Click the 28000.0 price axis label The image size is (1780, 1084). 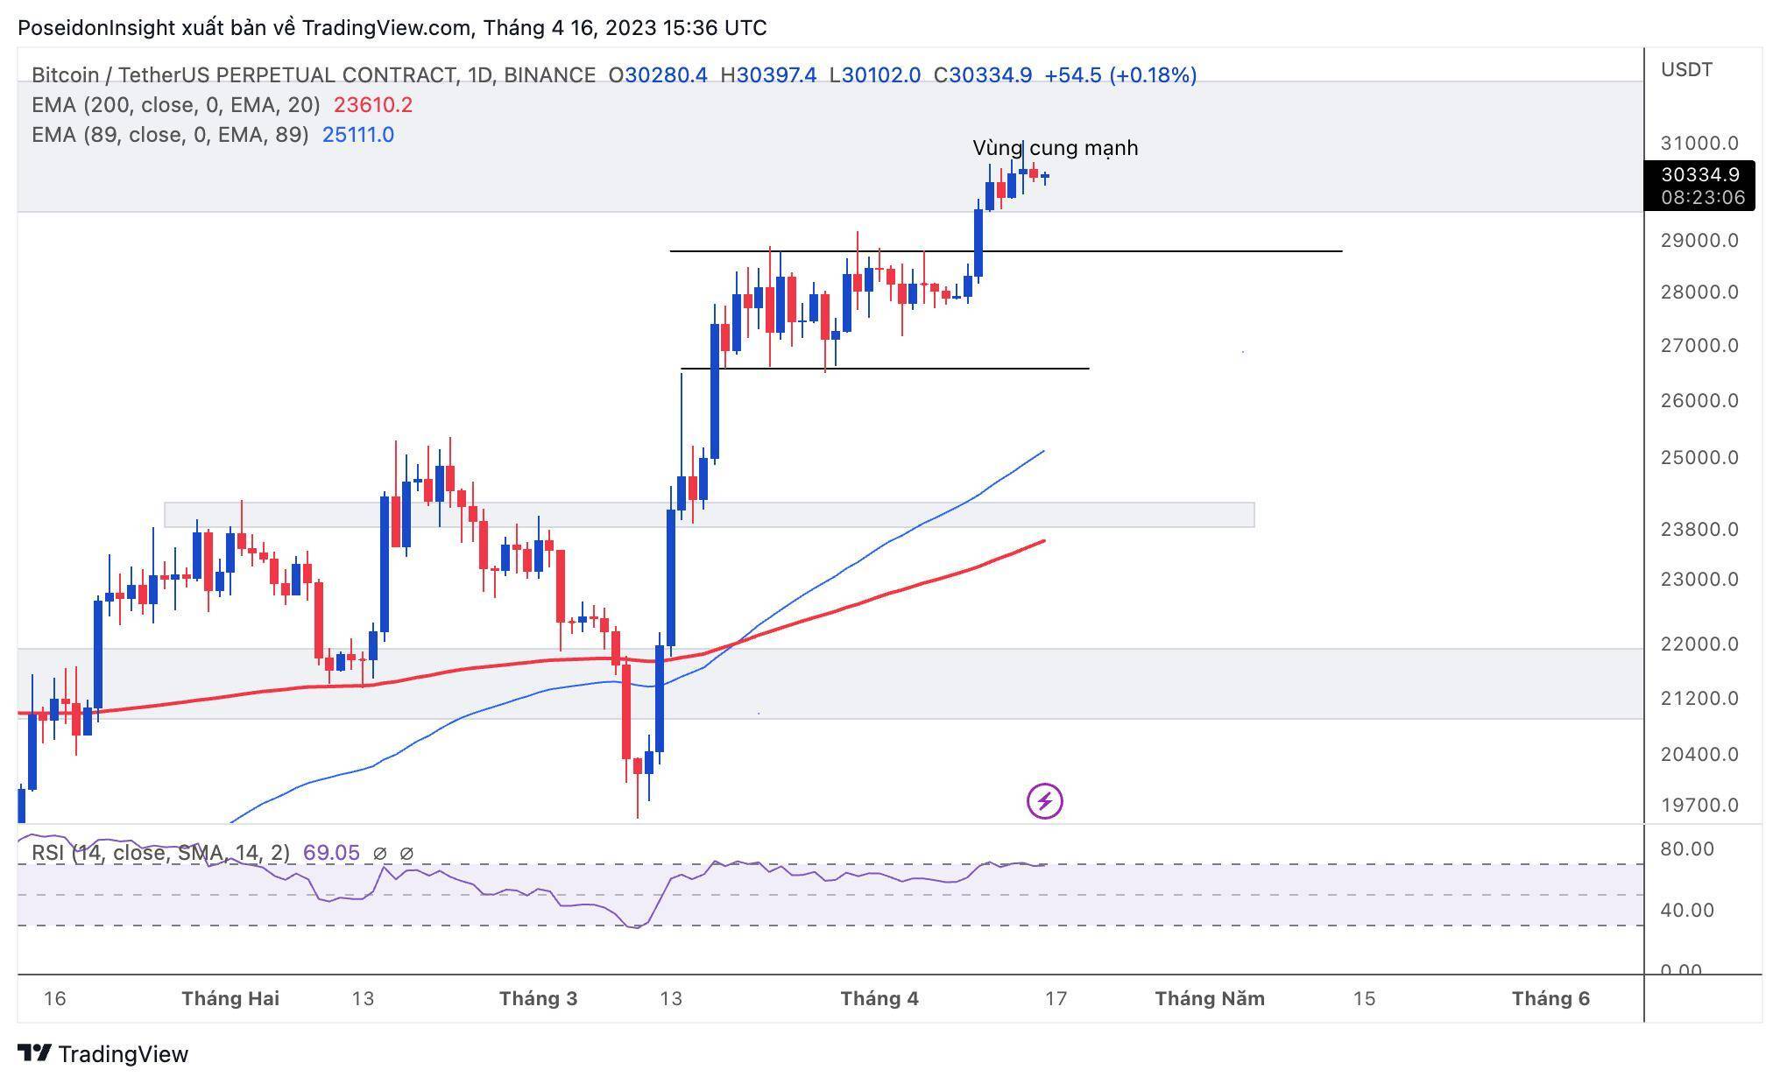coord(1699,292)
